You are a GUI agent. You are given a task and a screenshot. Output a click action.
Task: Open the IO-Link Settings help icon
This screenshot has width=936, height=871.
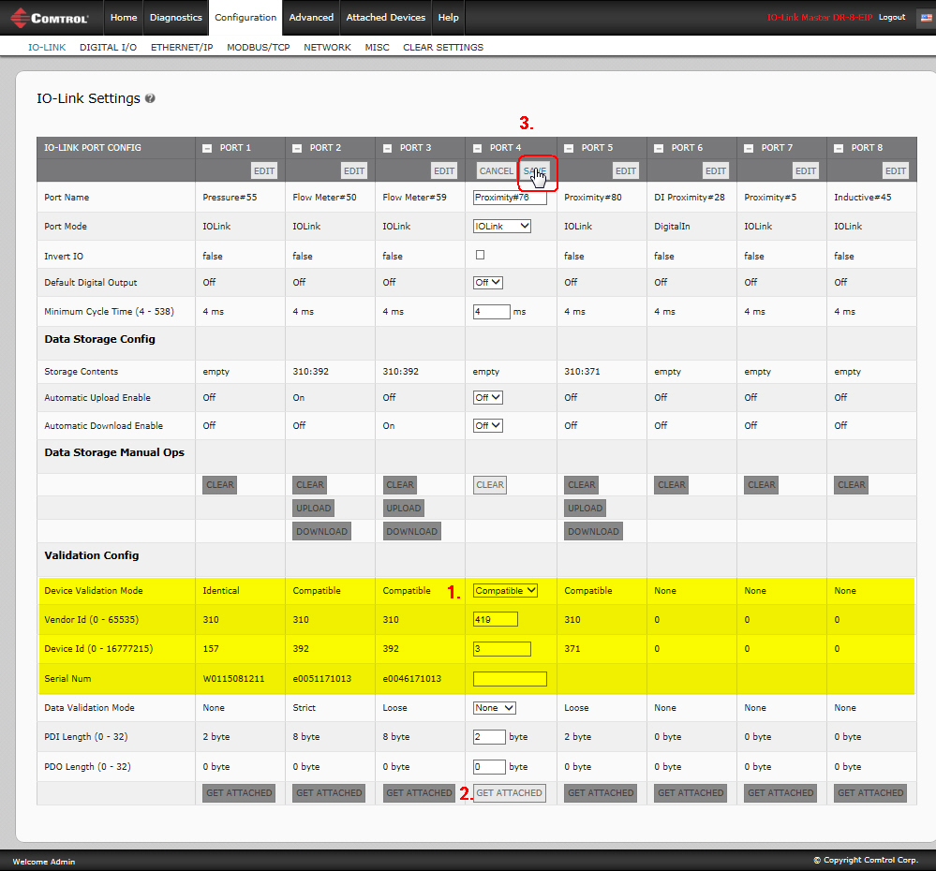coord(150,98)
